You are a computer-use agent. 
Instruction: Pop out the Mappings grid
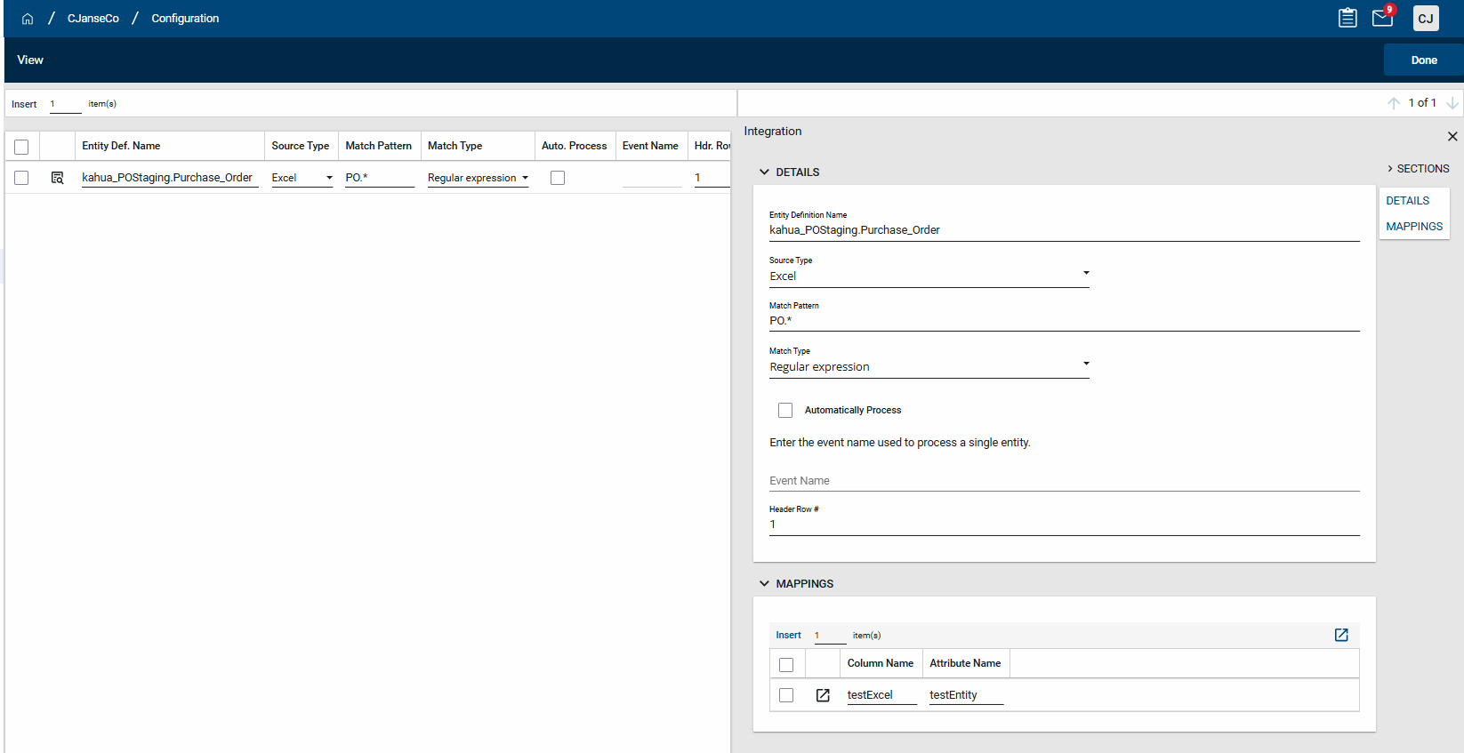(1341, 635)
